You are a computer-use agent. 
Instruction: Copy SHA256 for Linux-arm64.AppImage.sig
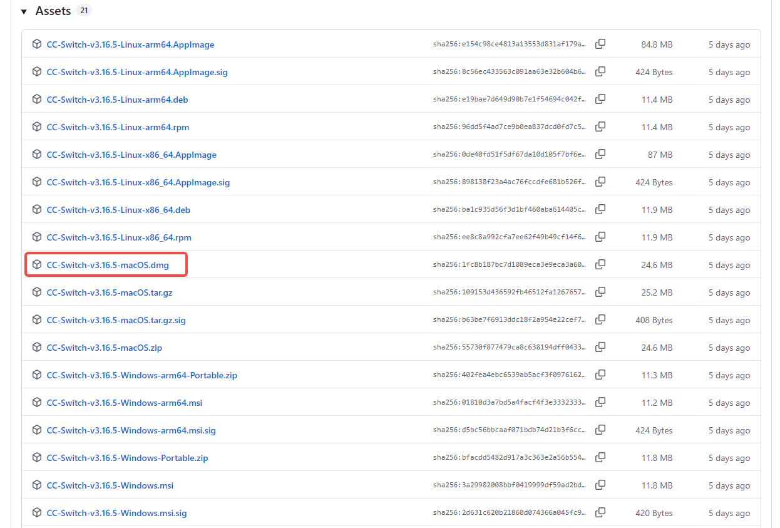point(600,72)
